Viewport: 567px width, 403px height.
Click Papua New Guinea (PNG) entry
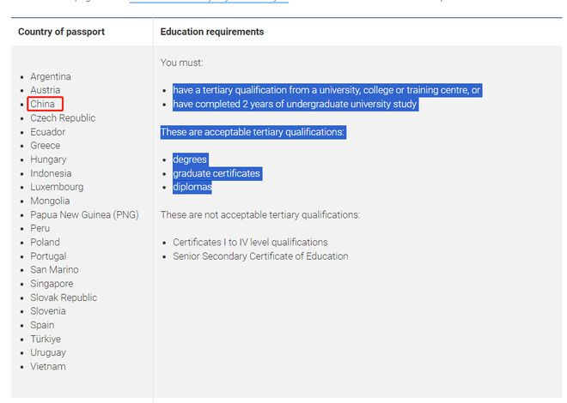(x=84, y=214)
